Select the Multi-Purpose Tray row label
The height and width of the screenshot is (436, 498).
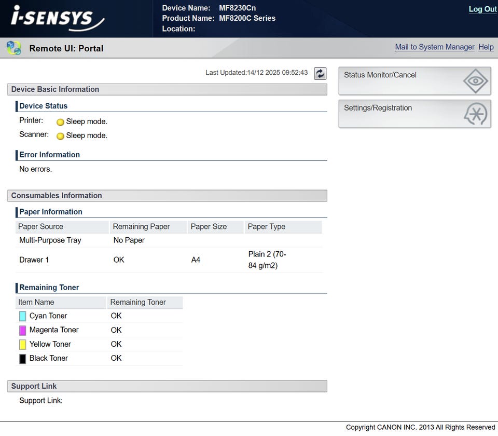pyautogui.click(x=50, y=240)
